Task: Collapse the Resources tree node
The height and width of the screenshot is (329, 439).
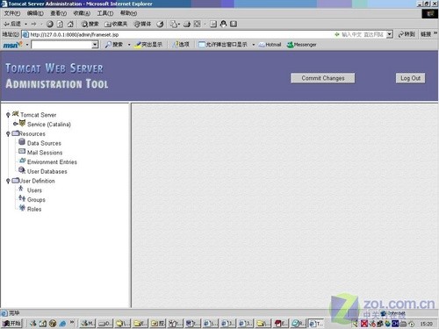Action: 8,133
